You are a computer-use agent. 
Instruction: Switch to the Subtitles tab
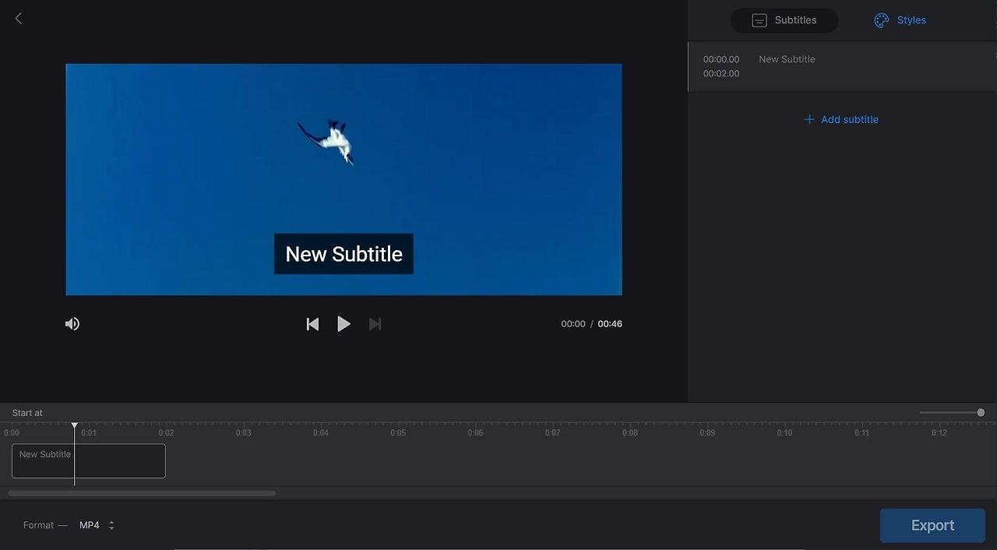click(784, 20)
